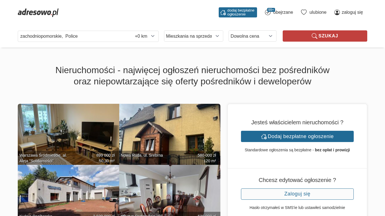Click the zaloguj się header link
The width and height of the screenshot is (385, 216).
coord(352,12)
